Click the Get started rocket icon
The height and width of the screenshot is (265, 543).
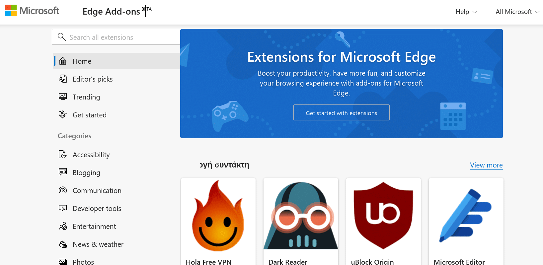(x=63, y=115)
